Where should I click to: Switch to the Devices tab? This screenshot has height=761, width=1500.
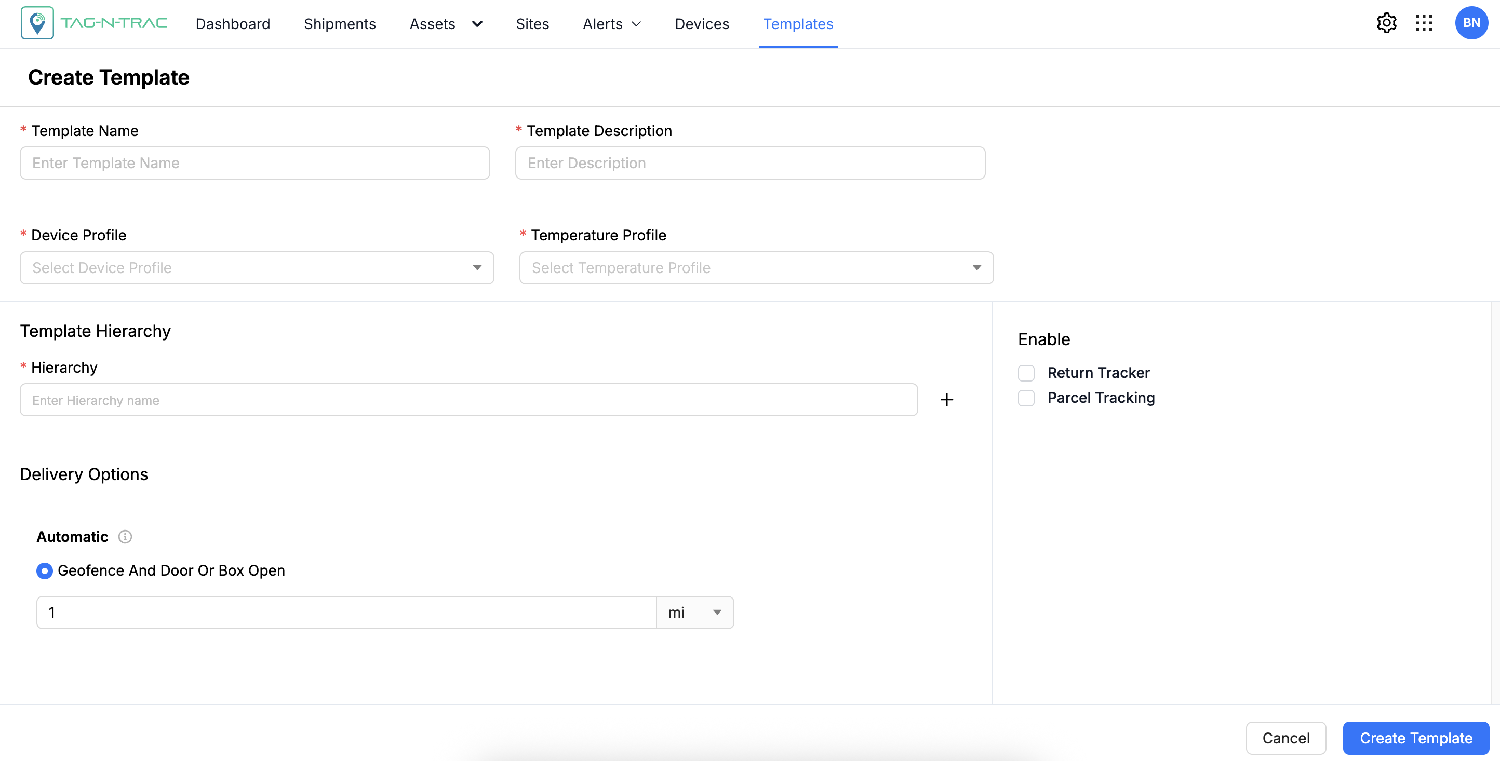pyautogui.click(x=702, y=24)
